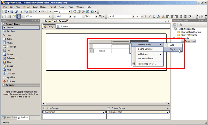Collapse the Report Items toolbox section

[4, 24]
